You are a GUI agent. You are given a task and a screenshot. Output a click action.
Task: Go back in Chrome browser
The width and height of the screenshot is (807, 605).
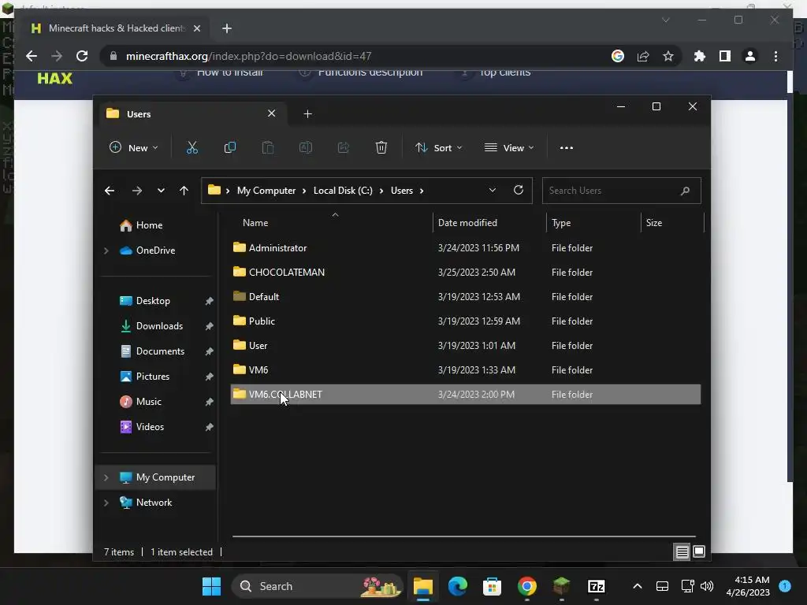point(32,56)
